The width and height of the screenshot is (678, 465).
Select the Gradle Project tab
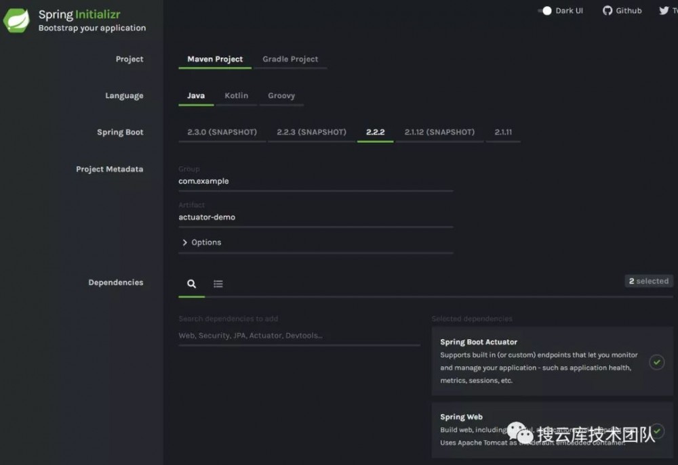[290, 59]
